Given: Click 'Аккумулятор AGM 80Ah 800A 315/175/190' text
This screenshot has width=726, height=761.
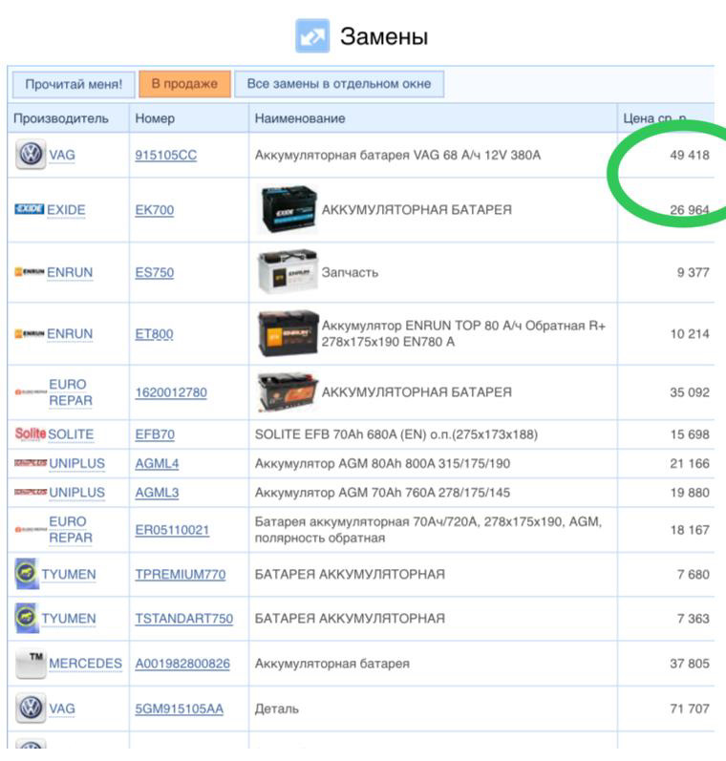Looking at the screenshot, I should coord(382,463).
